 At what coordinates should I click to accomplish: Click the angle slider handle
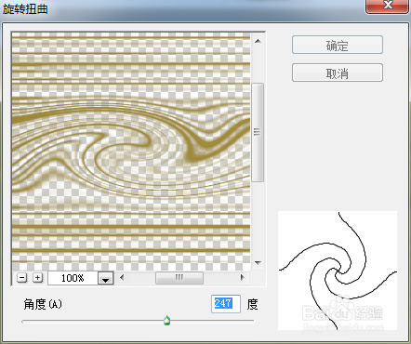point(166,321)
